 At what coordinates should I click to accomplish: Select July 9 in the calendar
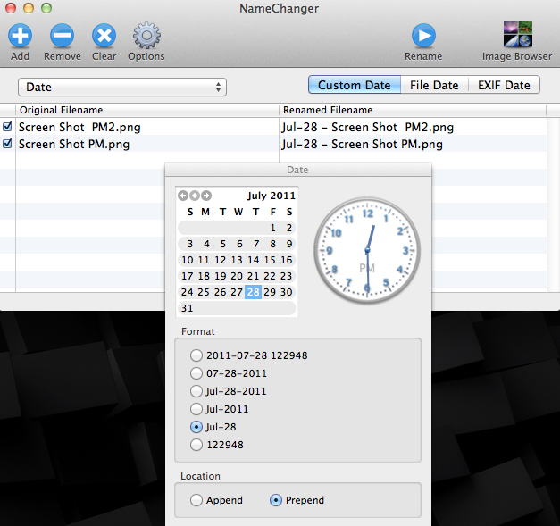pyautogui.click(x=289, y=244)
